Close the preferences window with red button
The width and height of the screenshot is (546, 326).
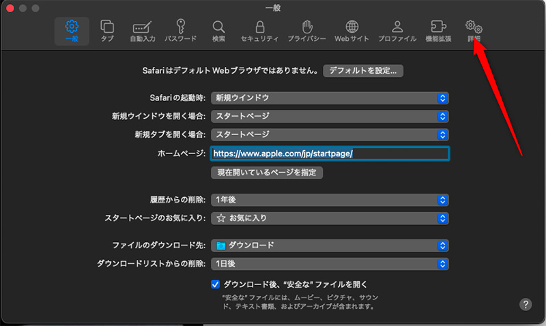pyautogui.click(x=10, y=8)
